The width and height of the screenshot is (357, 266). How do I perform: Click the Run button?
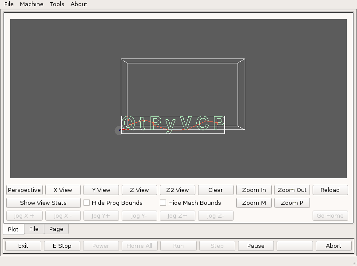pos(178,246)
